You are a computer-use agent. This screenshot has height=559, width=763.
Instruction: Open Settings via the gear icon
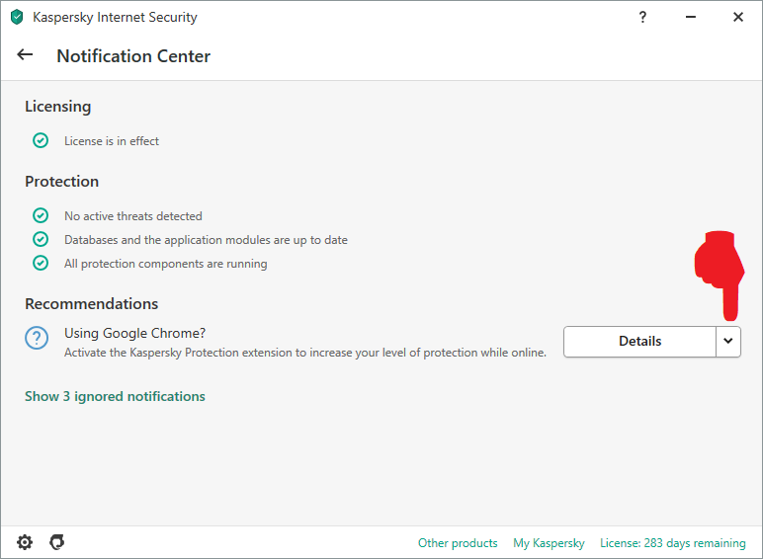[x=25, y=542]
